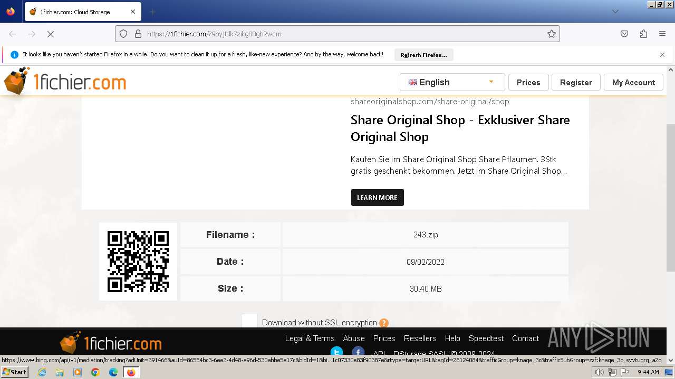Open Prices footer link
This screenshot has height=379, width=675.
(x=384, y=338)
